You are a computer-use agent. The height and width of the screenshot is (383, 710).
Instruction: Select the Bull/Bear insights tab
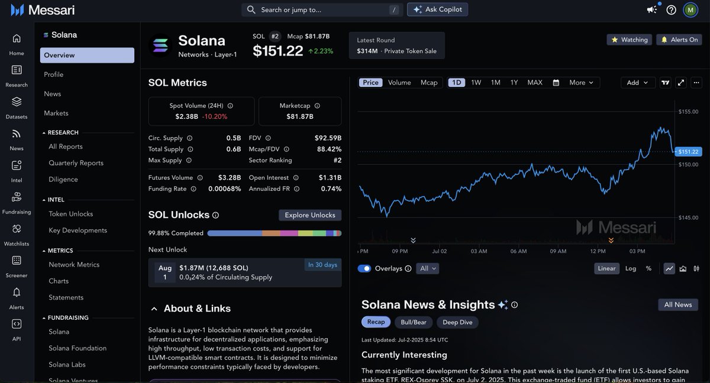pyautogui.click(x=414, y=322)
